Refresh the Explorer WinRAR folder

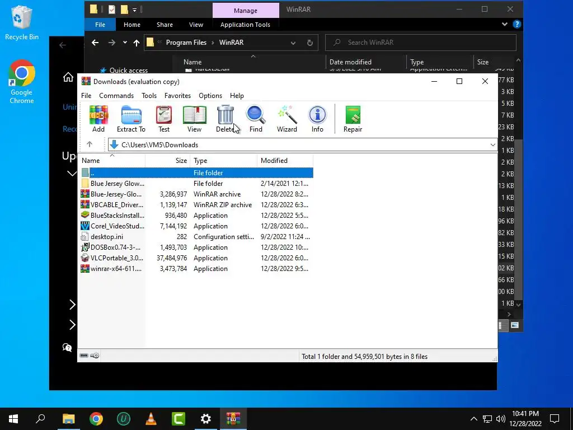pyautogui.click(x=310, y=43)
